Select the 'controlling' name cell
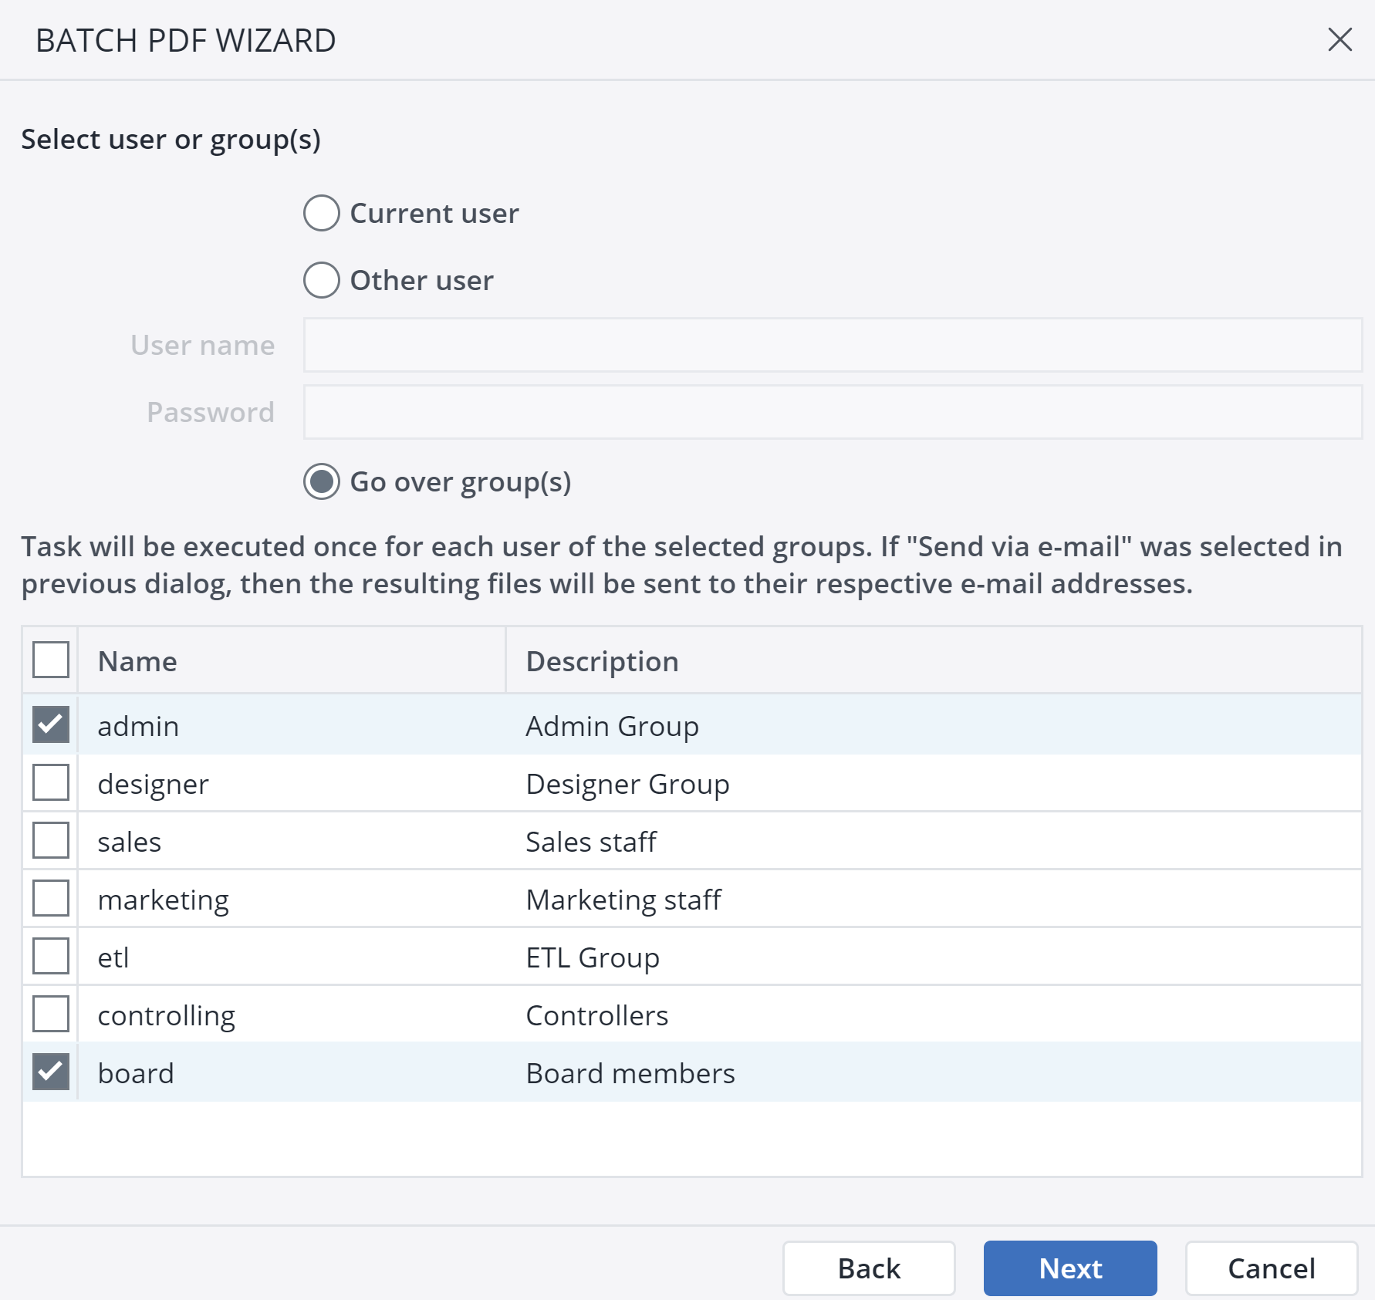 292,1015
